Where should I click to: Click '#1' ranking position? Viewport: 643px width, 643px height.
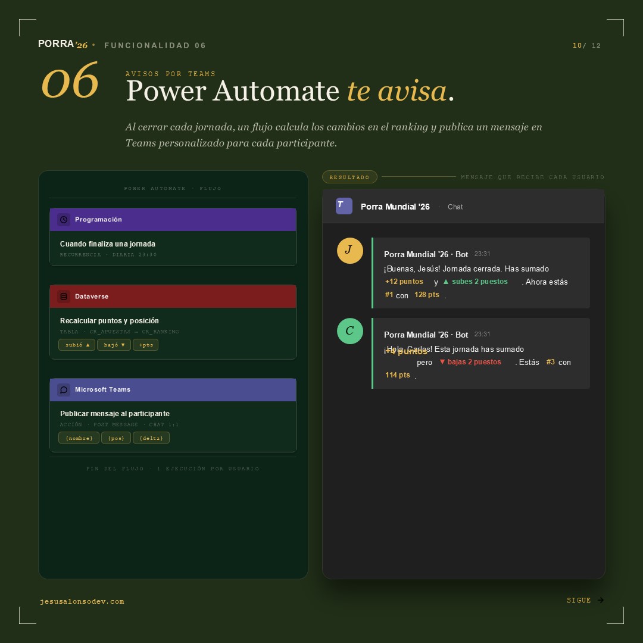[389, 295]
